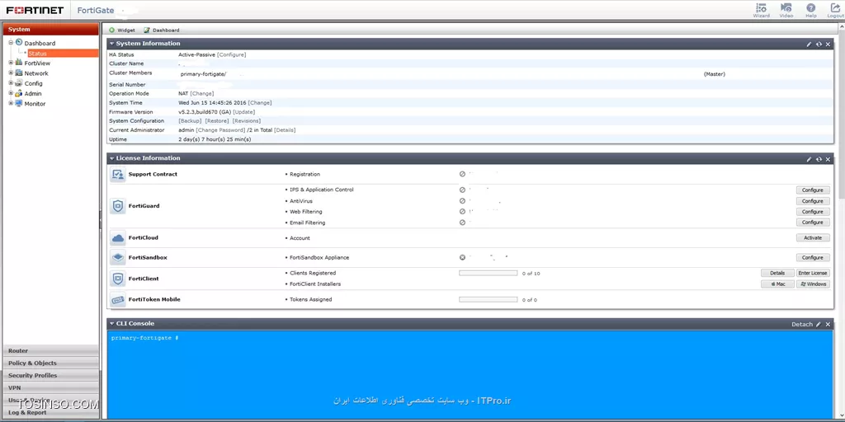Collapse the License Information widget arrow
845x422 pixels.
click(x=112, y=159)
